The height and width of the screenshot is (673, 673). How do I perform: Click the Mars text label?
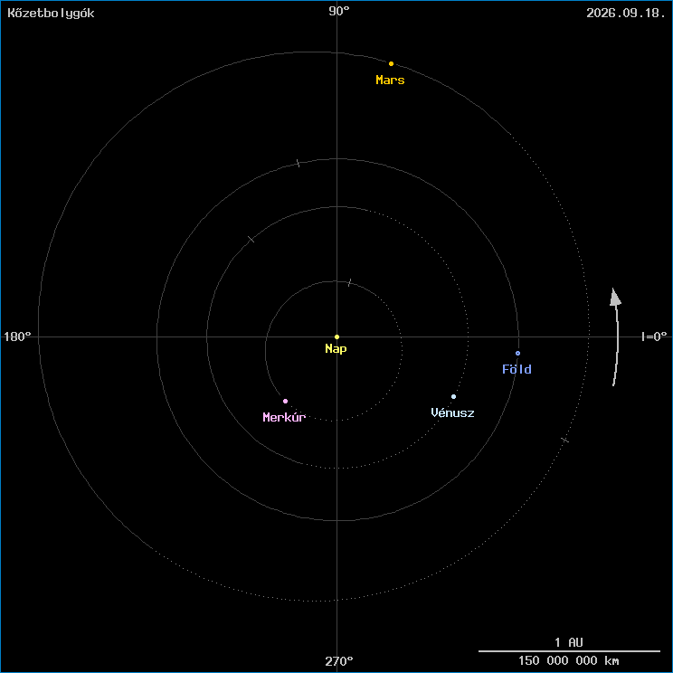390,81
